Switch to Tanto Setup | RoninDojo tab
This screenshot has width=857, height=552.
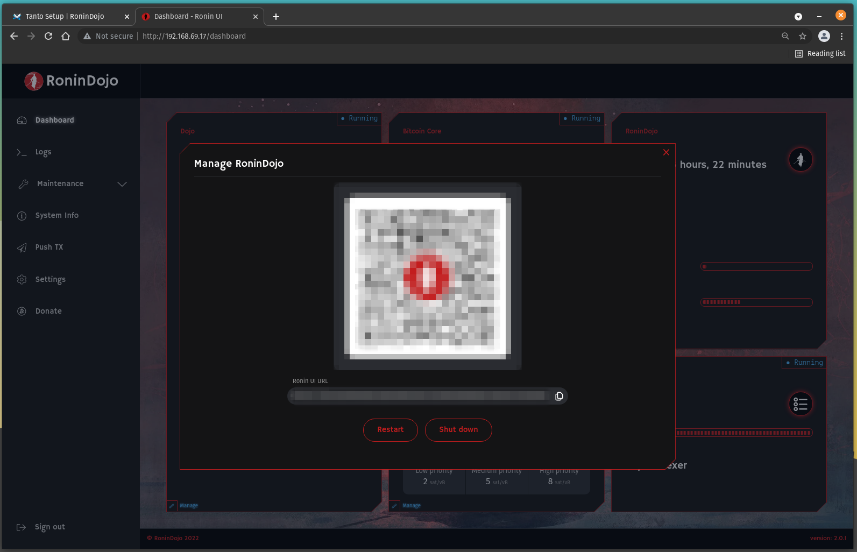[66, 16]
